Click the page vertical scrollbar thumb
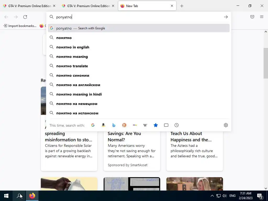 click(266, 63)
